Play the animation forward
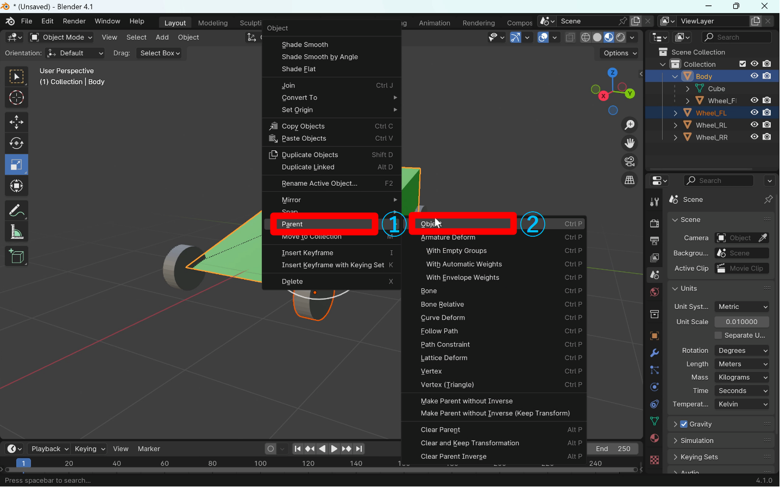 [334, 449]
